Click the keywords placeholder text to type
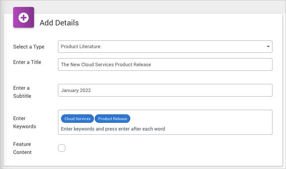The height and width of the screenshot is (169, 286). coord(113,129)
